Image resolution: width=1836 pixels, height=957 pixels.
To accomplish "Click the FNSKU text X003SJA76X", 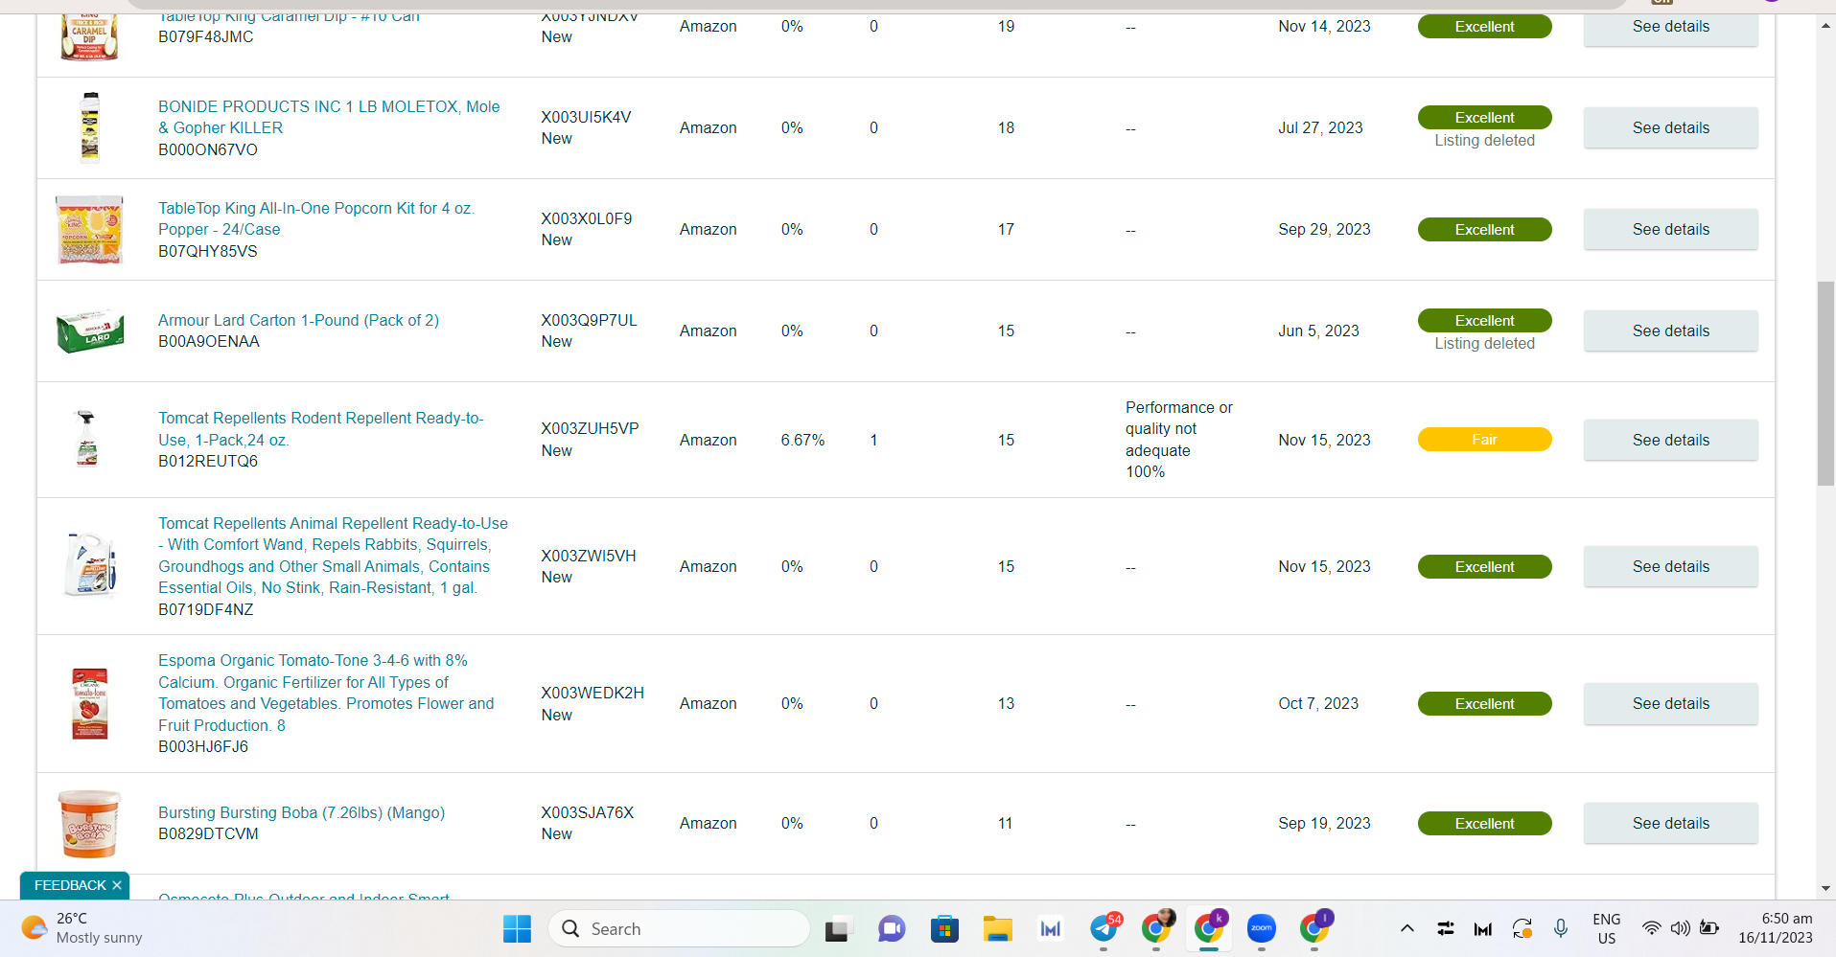I will (x=588, y=812).
